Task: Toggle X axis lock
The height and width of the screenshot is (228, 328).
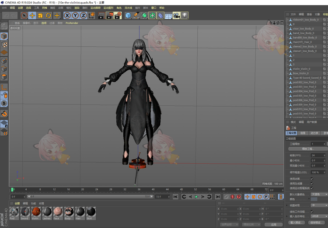Action: click(x=67, y=15)
